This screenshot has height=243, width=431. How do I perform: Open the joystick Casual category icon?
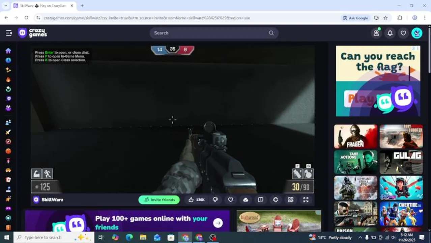tap(8, 189)
